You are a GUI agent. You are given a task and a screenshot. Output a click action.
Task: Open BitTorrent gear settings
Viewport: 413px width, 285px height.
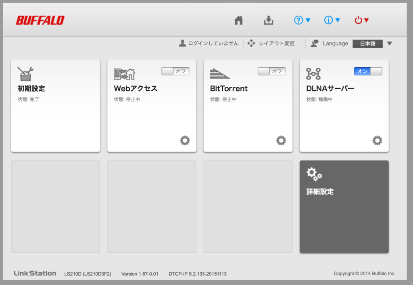(x=281, y=141)
